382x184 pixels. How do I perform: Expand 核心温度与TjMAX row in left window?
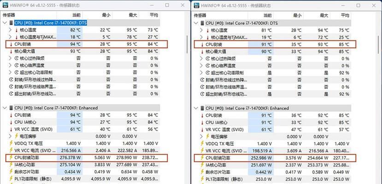click(10, 37)
